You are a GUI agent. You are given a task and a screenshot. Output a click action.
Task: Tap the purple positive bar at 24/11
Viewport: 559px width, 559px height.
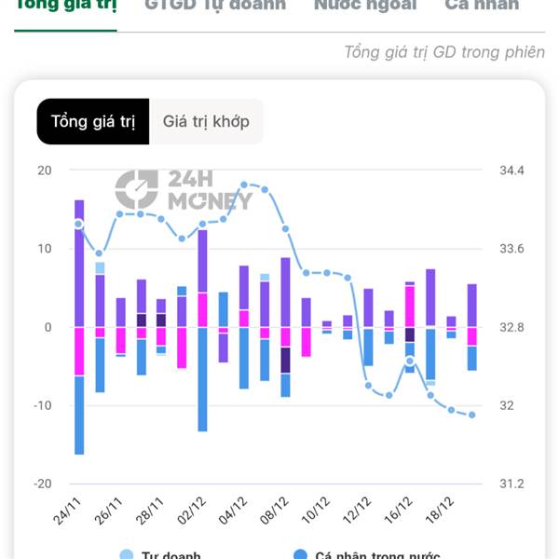point(79,263)
